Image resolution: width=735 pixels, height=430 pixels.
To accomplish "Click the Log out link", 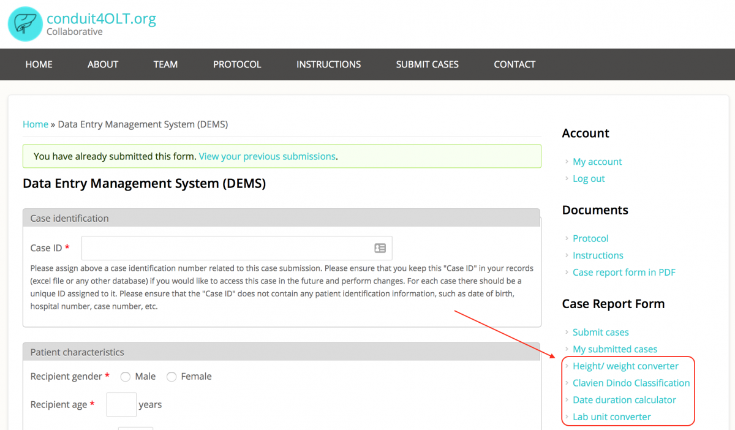I will click(x=589, y=179).
